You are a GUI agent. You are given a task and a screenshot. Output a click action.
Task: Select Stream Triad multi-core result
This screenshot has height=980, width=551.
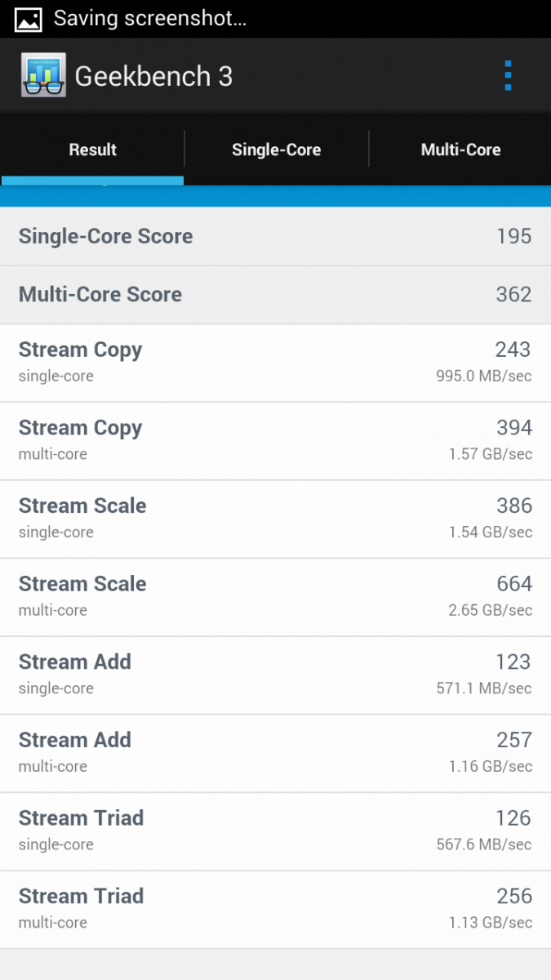coord(275,909)
